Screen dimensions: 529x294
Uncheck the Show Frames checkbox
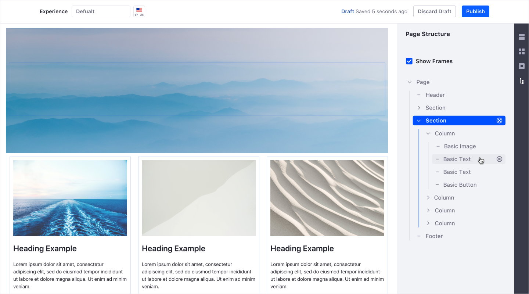409,61
